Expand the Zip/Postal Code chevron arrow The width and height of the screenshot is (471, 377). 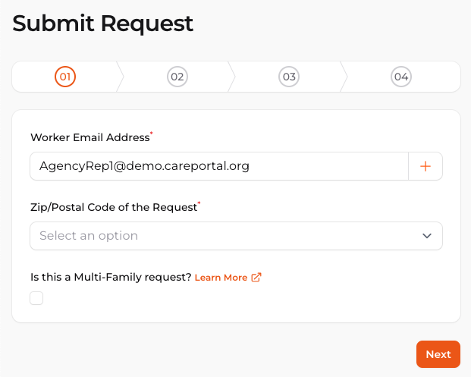click(426, 236)
